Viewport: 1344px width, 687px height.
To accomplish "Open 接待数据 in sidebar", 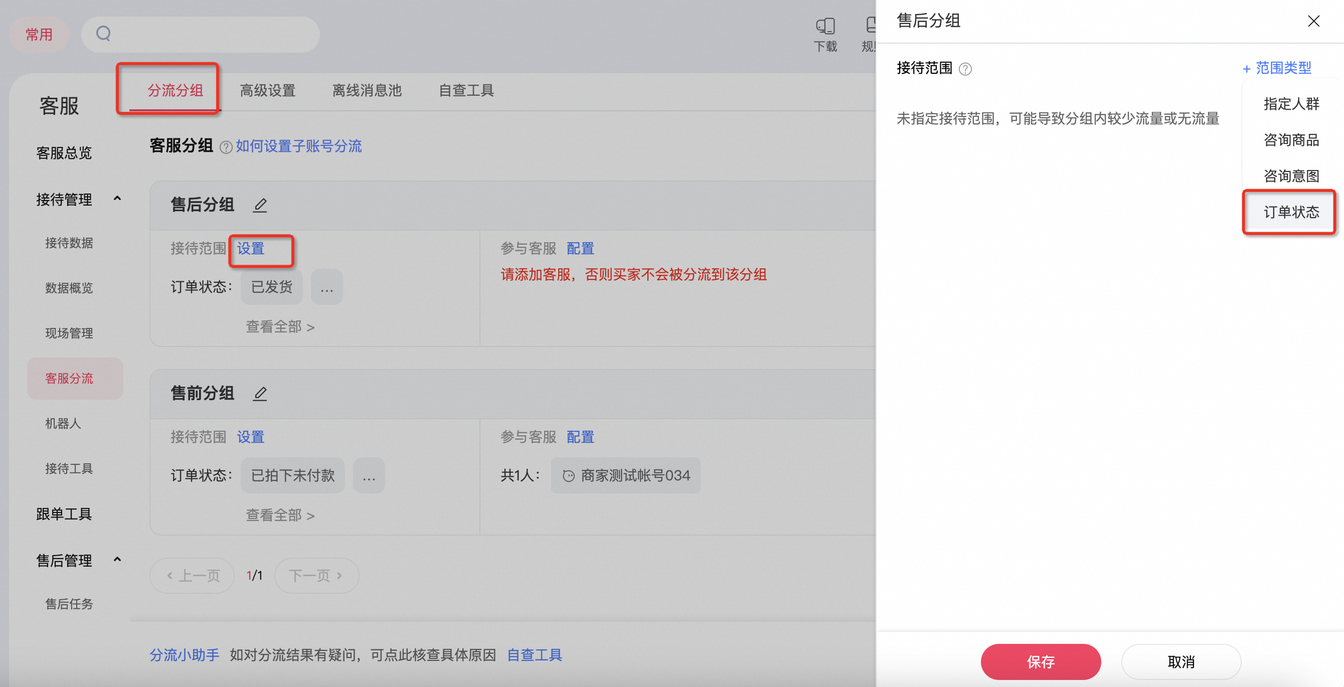I will [69, 243].
